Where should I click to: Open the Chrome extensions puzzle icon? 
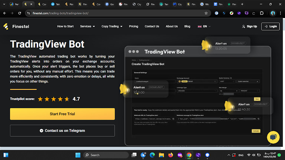(262, 13)
